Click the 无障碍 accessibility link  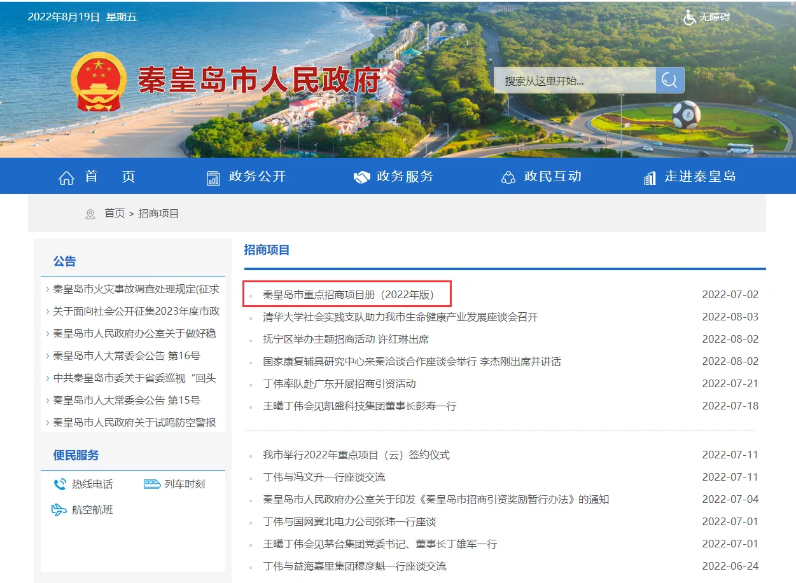tap(715, 17)
